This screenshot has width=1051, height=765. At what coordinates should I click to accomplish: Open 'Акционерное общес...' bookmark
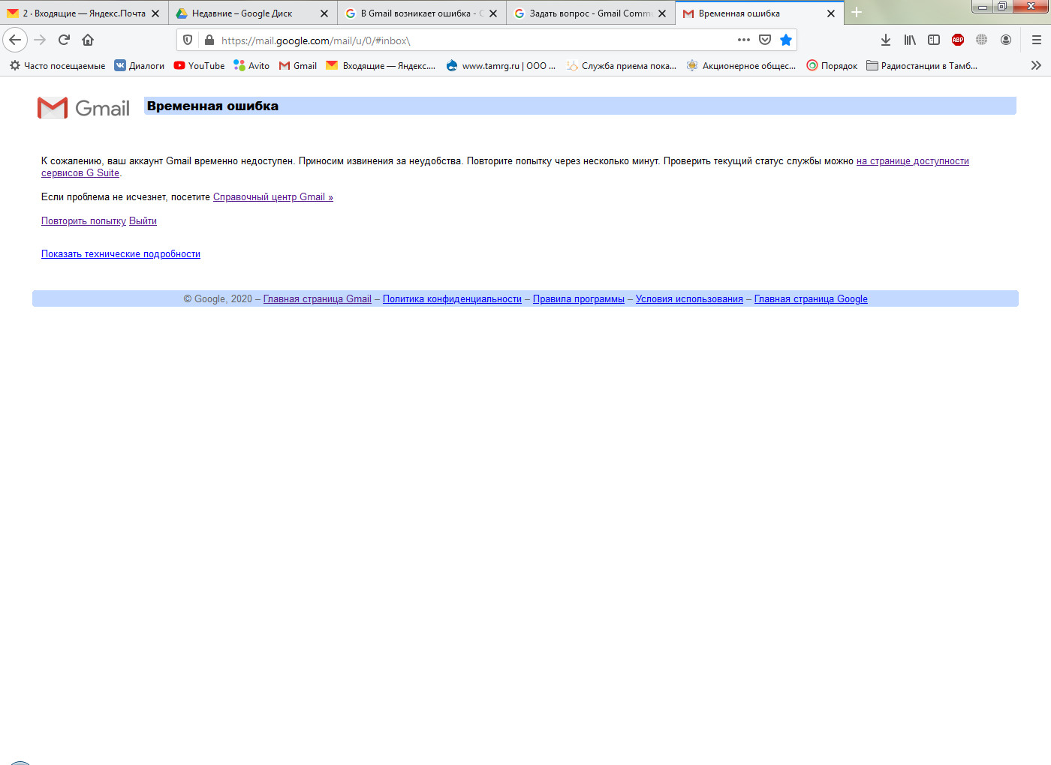pos(741,66)
